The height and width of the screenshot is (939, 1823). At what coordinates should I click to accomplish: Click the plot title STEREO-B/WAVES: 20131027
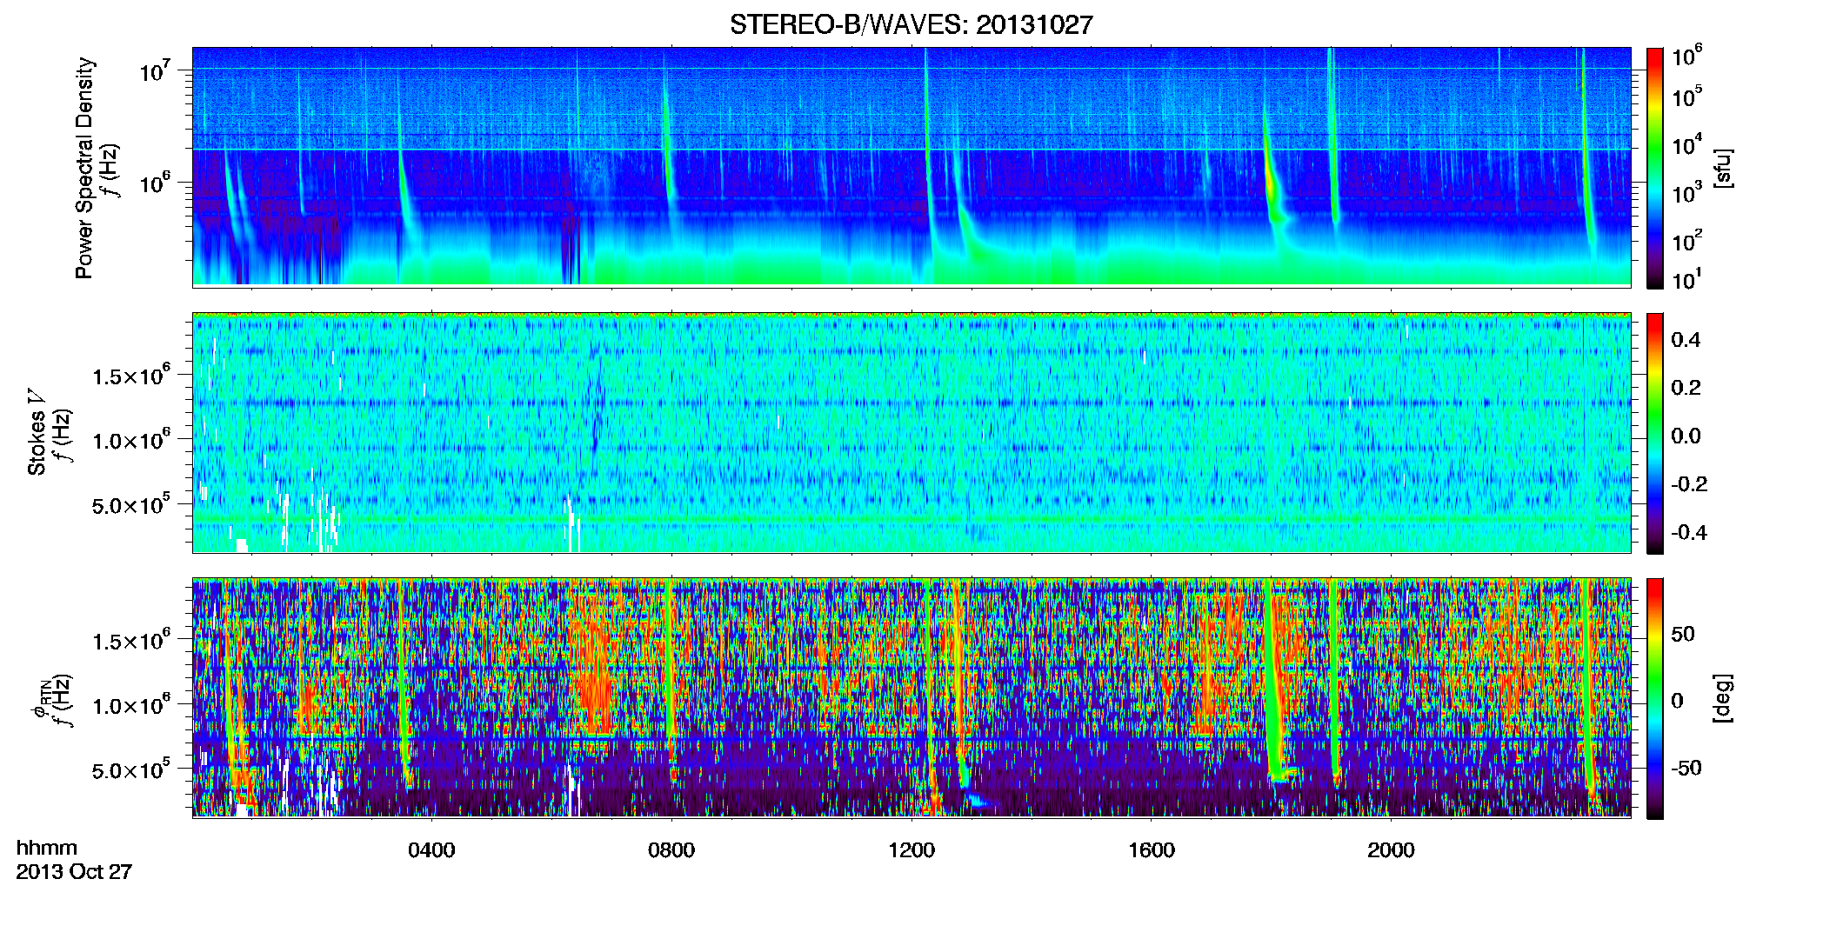(911, 24)
